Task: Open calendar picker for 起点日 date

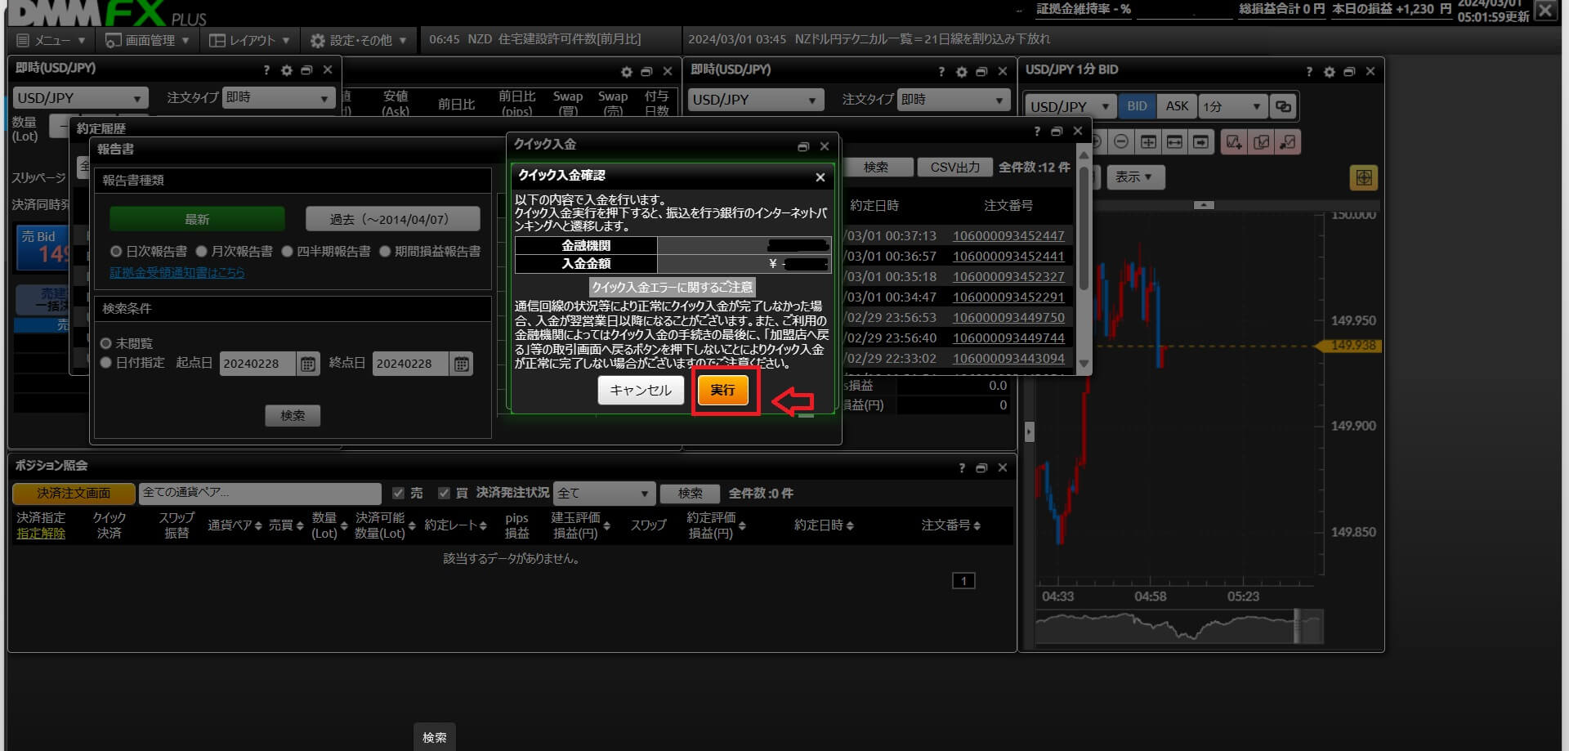Action: [308, 364]
